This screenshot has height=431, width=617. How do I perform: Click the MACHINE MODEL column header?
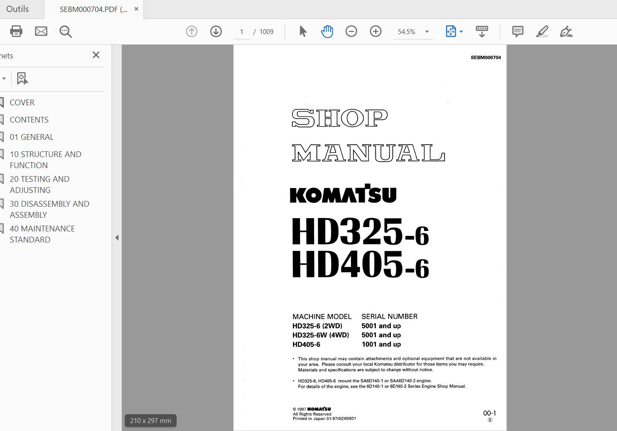click(x=322, y=316)
